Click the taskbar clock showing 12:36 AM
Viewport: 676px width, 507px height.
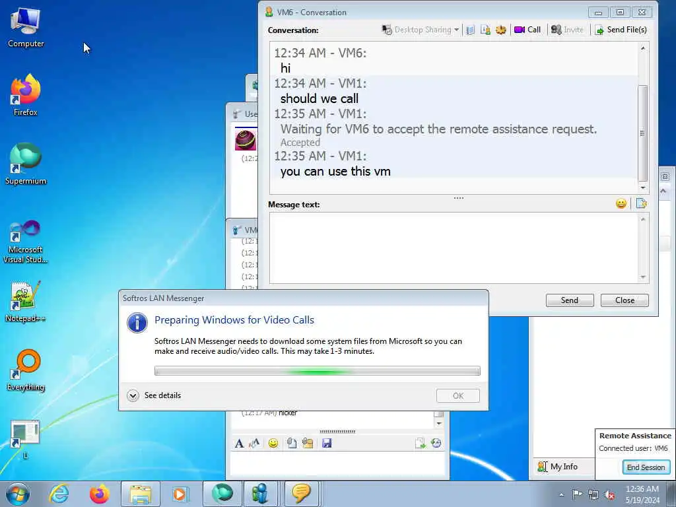click(x=642, y=494)
